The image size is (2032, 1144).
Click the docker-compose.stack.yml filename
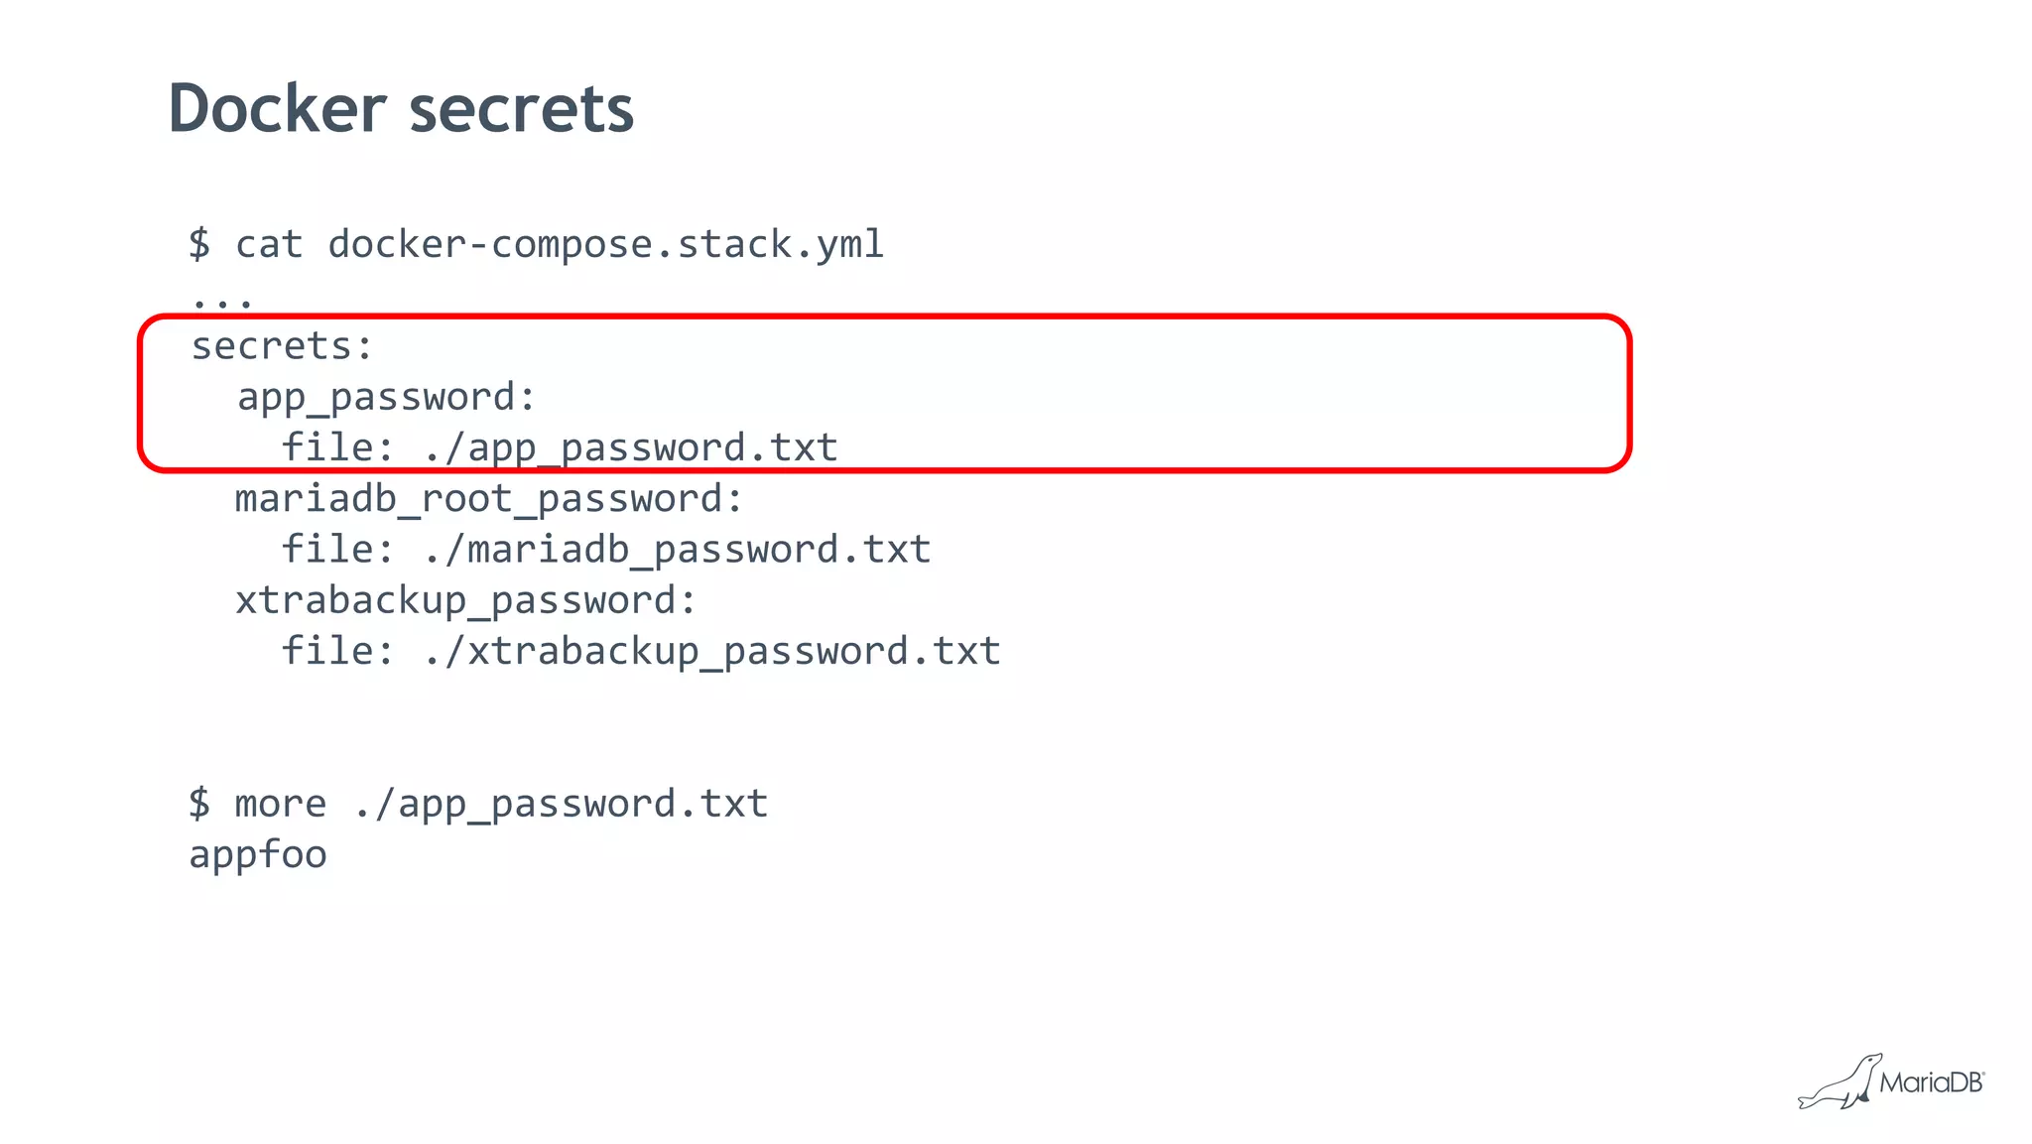click(x=605, y=245)
